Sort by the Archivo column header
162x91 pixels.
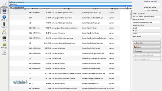(x=95, y=9)
